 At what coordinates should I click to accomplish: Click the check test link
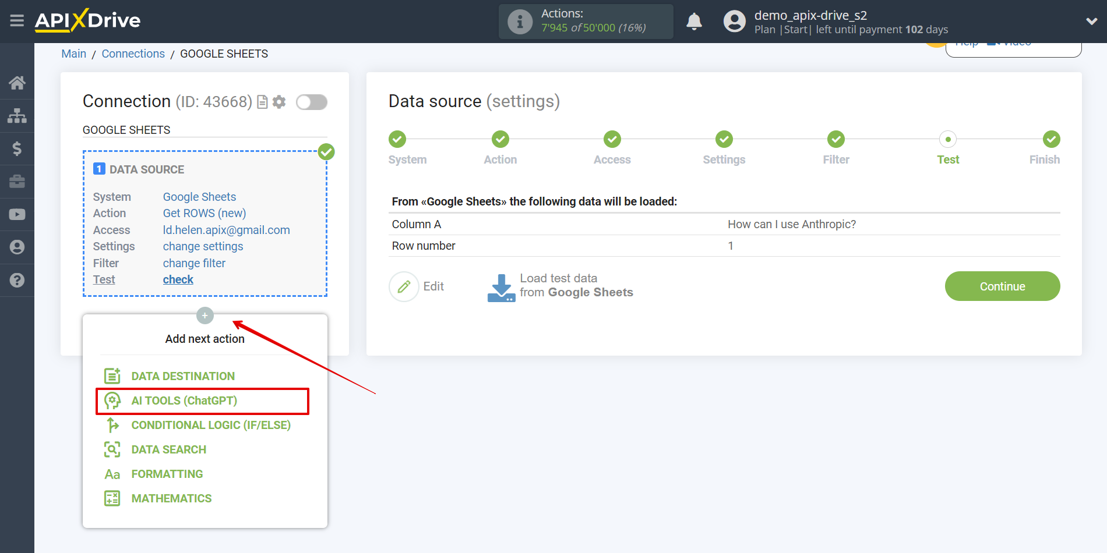click(178, 279)
